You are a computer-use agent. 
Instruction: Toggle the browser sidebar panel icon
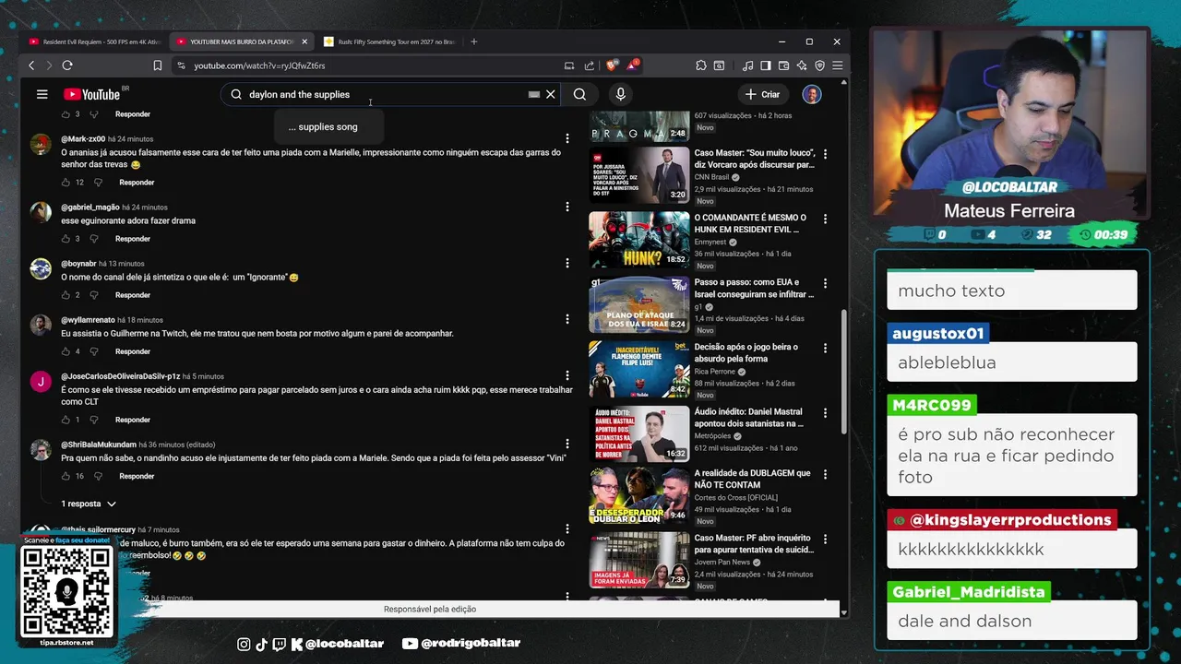pos(765,65)
